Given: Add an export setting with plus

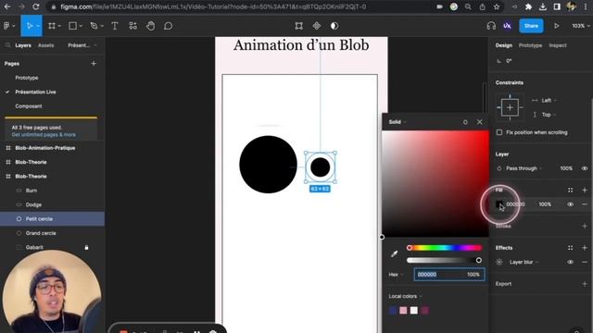Looking at the screenshot, I should [x=585, y=284].
